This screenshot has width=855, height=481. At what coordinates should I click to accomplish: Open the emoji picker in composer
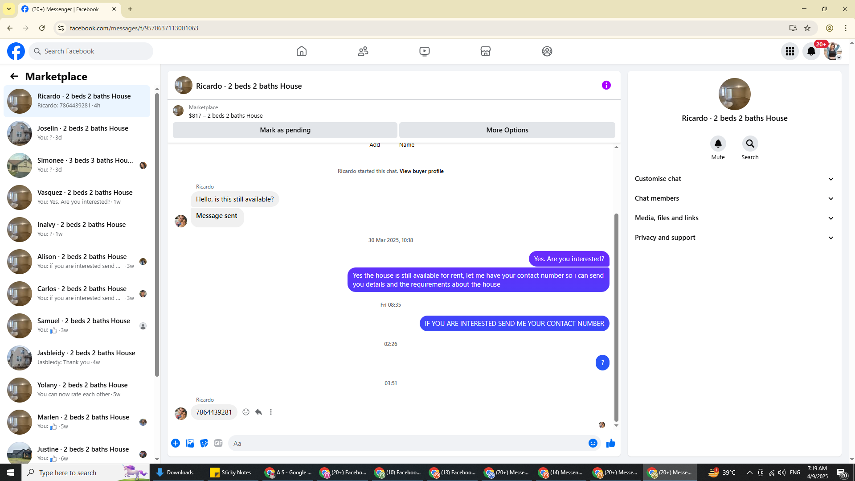click(x=593, y=443)
